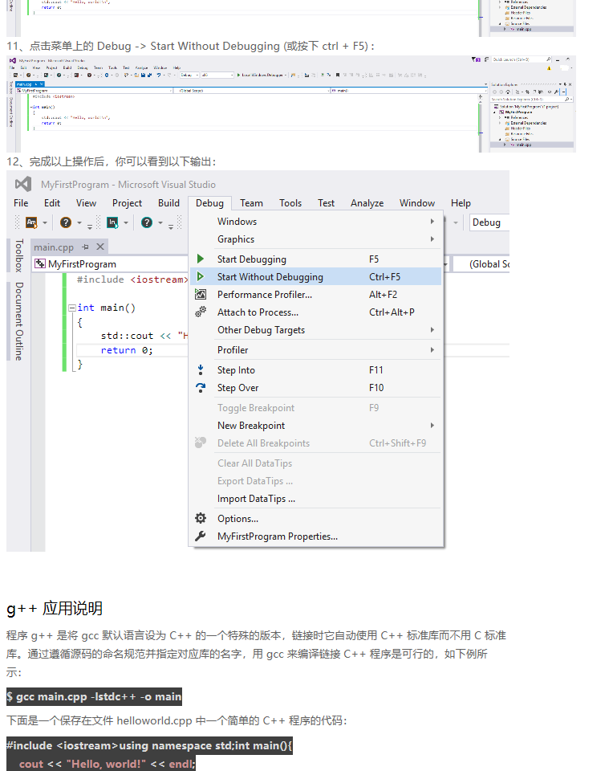Select Start Debugging menu entry
The height and width of the screenshot is (771, 613).
(x=316, y=259)
